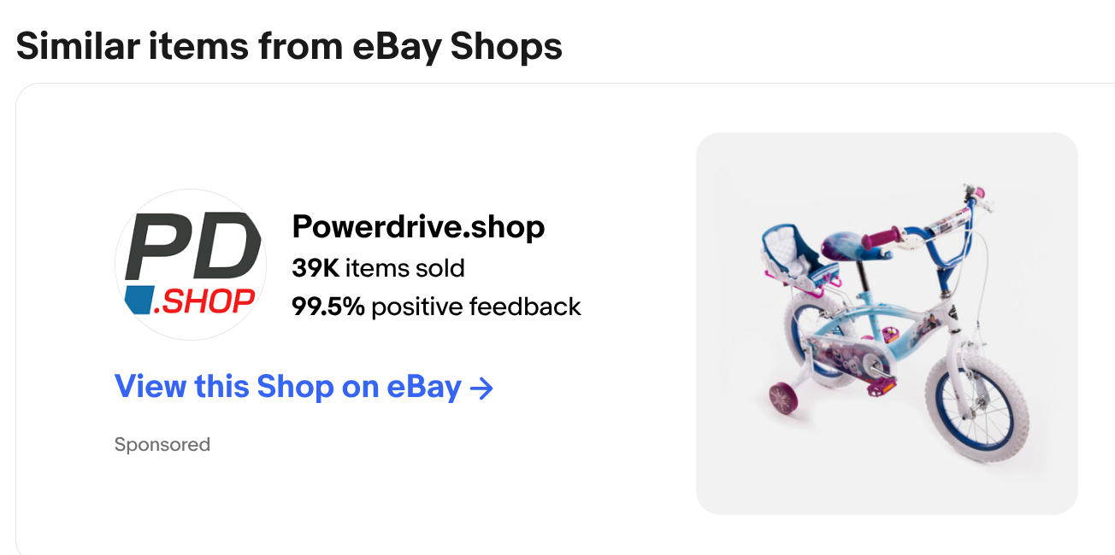
Task: Open the children's bike product thumbnail
Action: [x=887, y=324]
